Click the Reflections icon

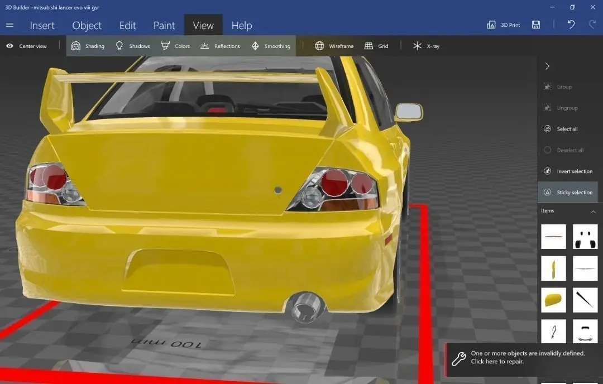(204, 46)
